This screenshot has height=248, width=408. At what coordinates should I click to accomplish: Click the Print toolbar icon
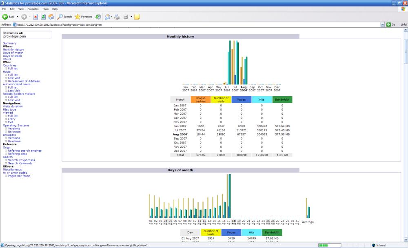117,17
